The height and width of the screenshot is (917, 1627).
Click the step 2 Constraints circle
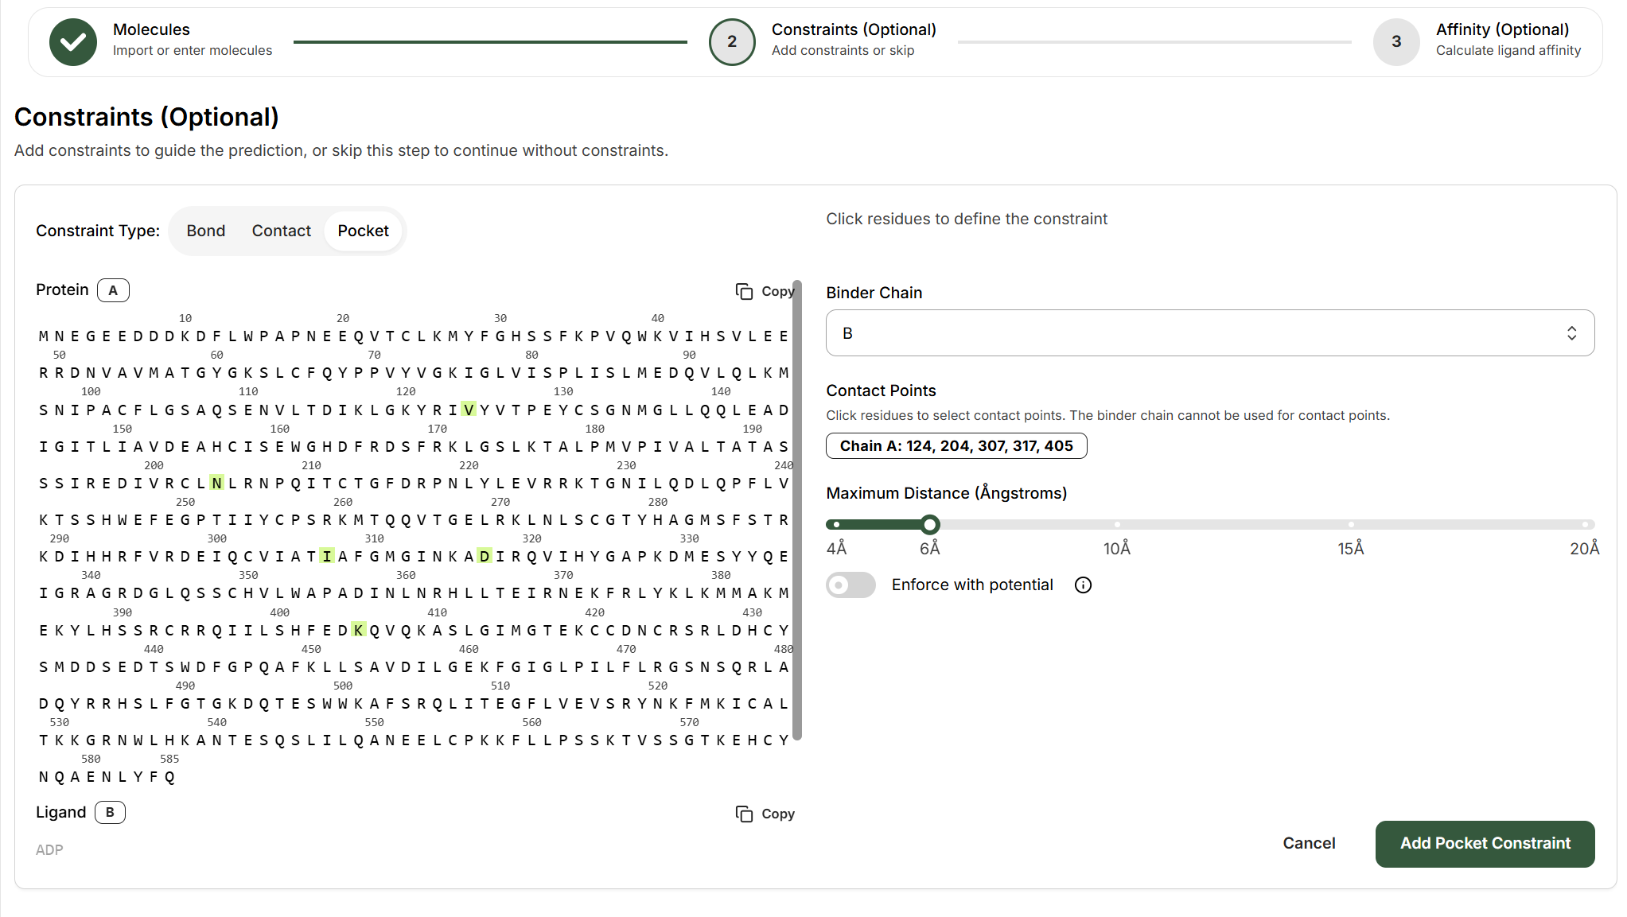click(731, 41)
